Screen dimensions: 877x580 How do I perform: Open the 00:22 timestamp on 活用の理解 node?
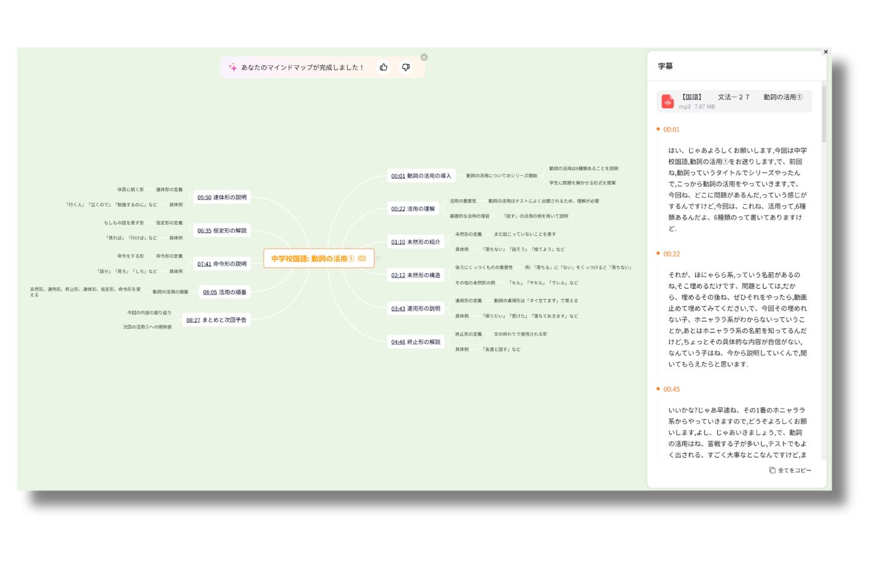coord(398,209)
